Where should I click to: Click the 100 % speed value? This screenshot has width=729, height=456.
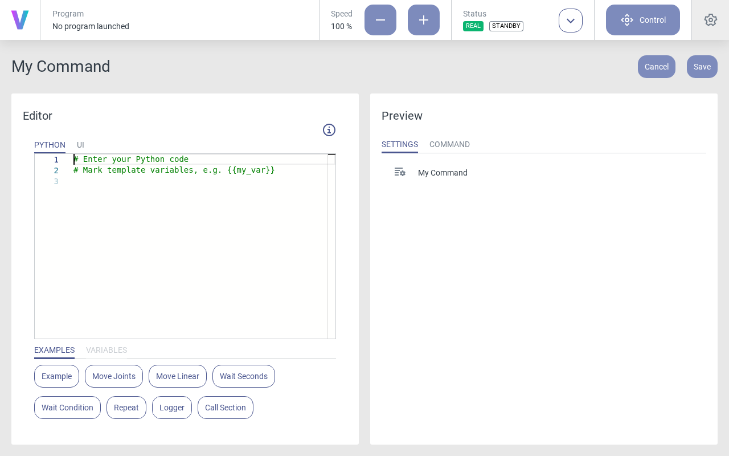tap(341, 26)
